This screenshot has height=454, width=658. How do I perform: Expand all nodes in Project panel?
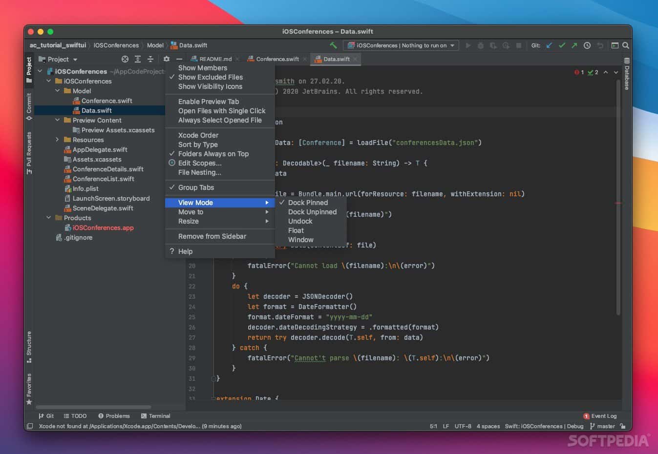click(x=138, y=59)
